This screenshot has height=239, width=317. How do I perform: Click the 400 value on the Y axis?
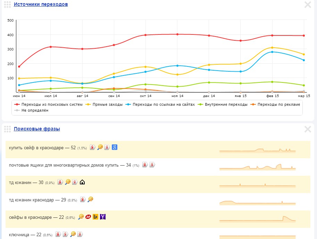[10, 35]
